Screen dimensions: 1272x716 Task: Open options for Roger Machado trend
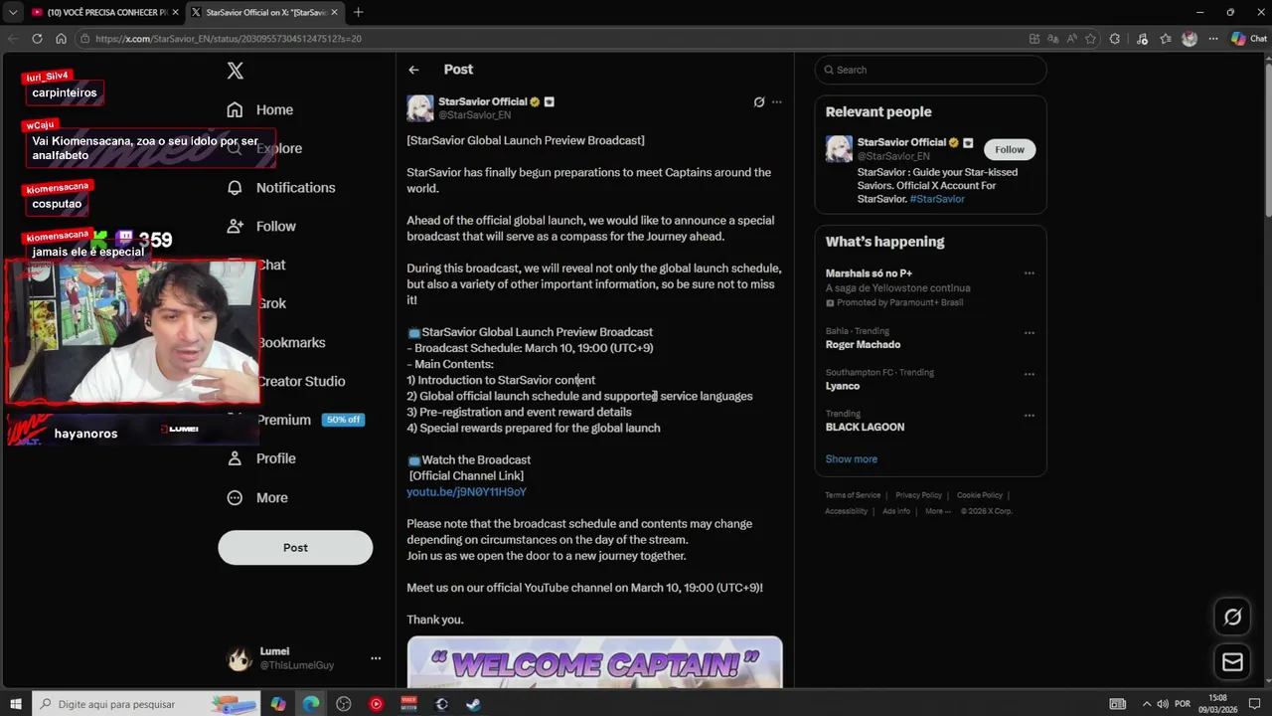[1030, 332]
